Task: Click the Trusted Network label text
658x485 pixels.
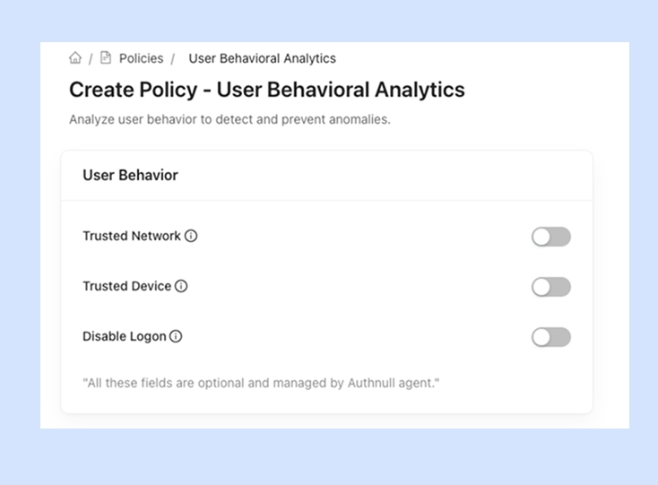Action: click(x=132, y=237)
